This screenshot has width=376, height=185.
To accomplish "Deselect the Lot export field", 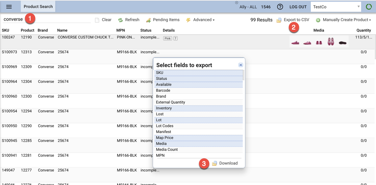I will [x=199, y=120].
